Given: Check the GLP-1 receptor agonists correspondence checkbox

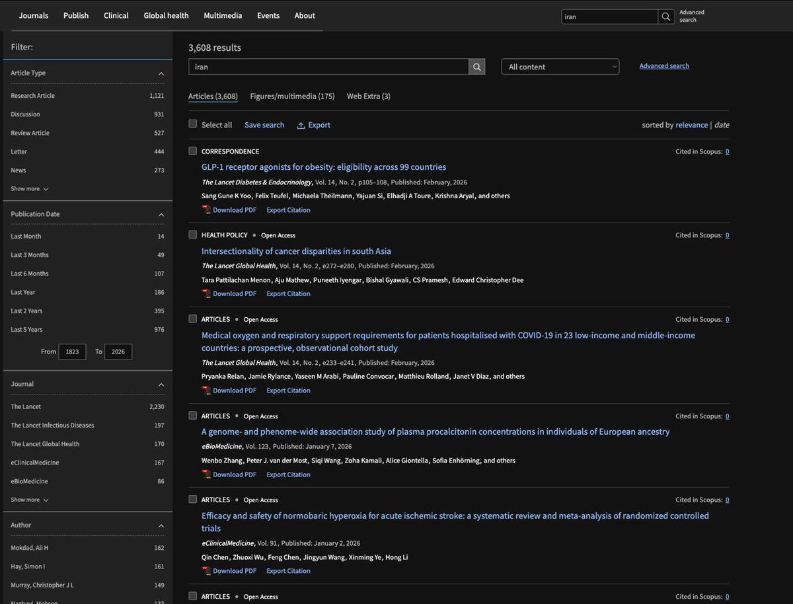Looking at the screenshot, I should tap(193, 151).
